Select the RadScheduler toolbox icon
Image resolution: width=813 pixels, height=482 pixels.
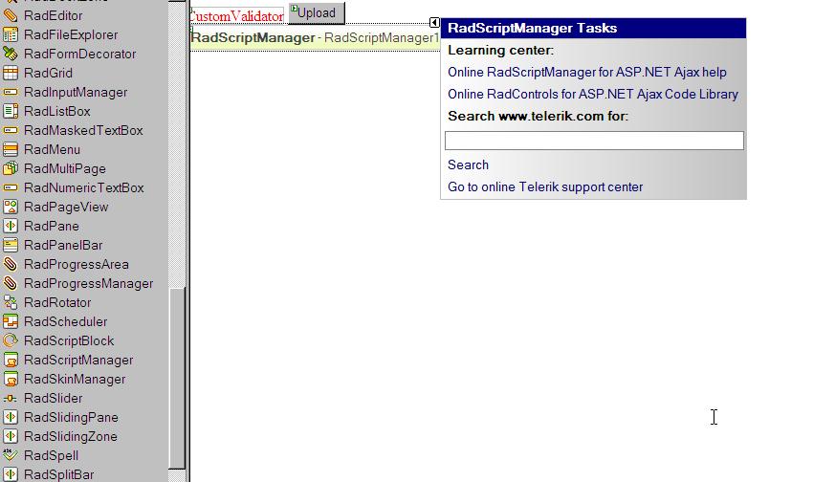[11, 322]
